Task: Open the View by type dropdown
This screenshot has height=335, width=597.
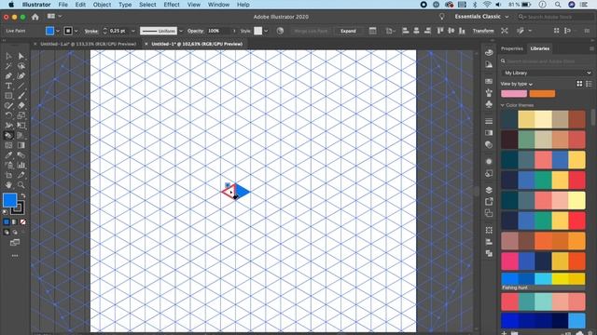Action: (x=516, y=84)
